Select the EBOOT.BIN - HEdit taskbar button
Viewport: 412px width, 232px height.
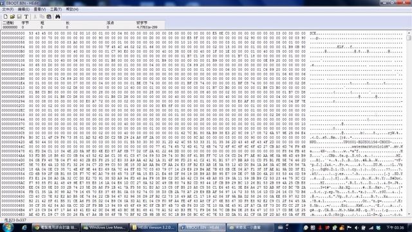[201, 227]
